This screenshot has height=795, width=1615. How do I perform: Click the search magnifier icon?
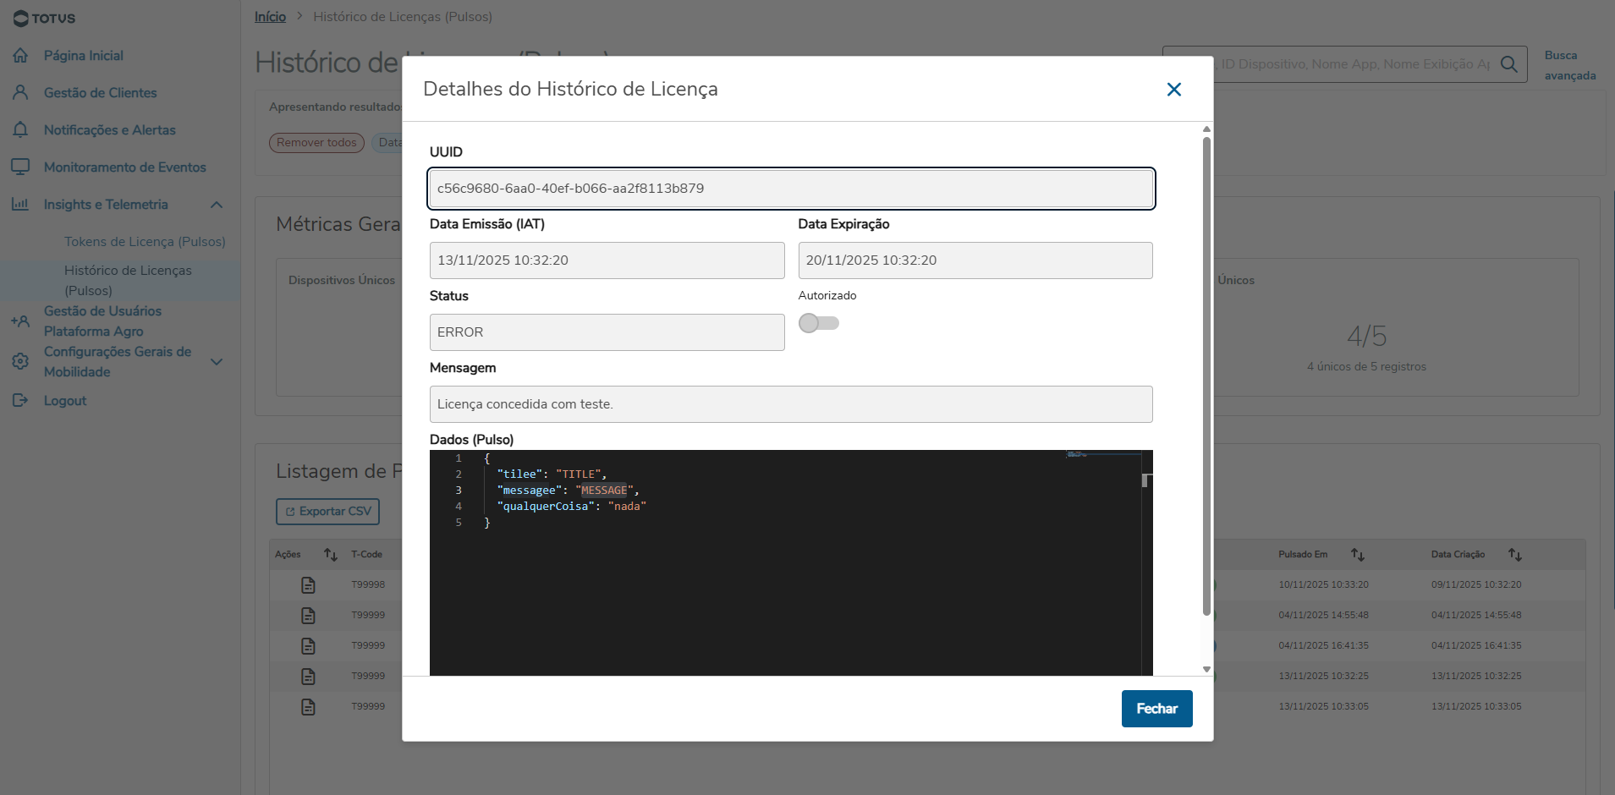[1508, 64]
